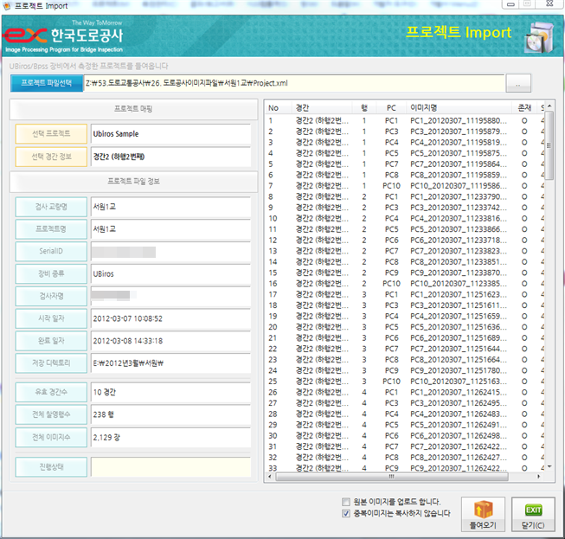Screen dimensions: 565x539
Task: Click the 선택 프로젝트 button
Action: [x=51, y=134]
